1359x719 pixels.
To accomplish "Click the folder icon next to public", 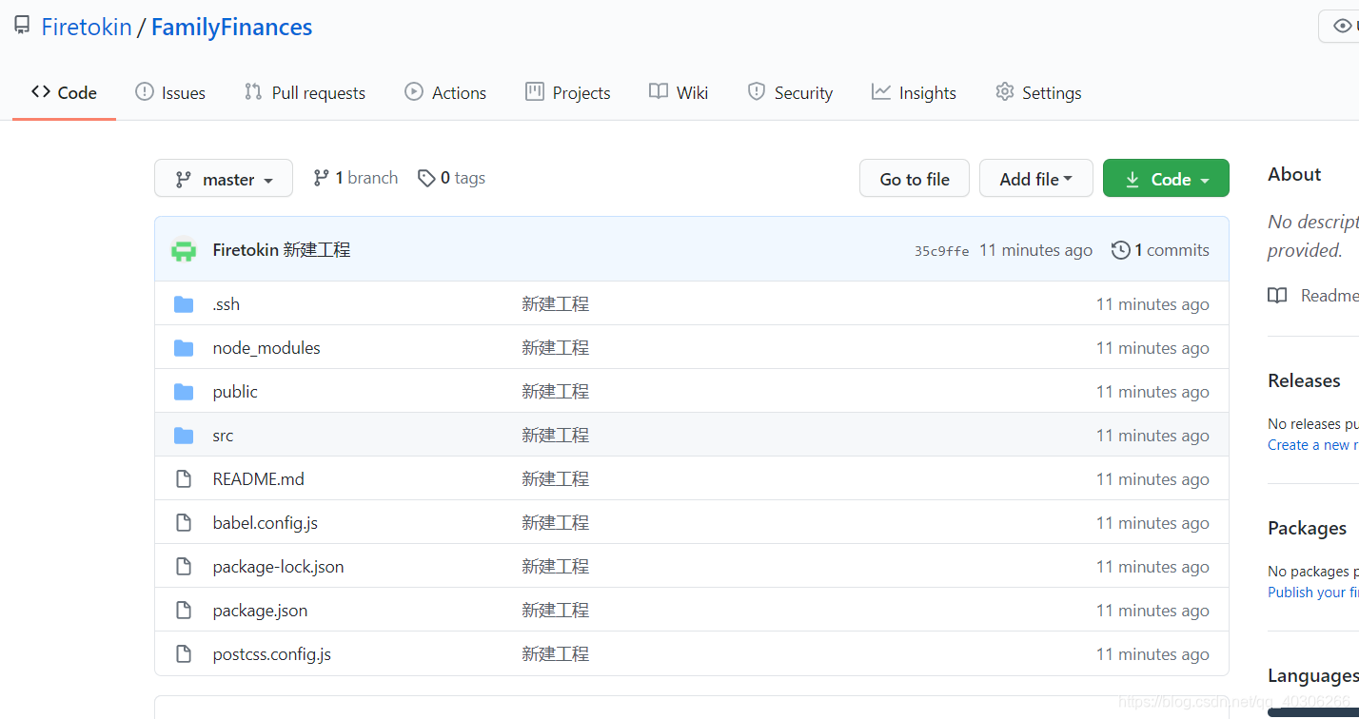I will click(184, 392).
